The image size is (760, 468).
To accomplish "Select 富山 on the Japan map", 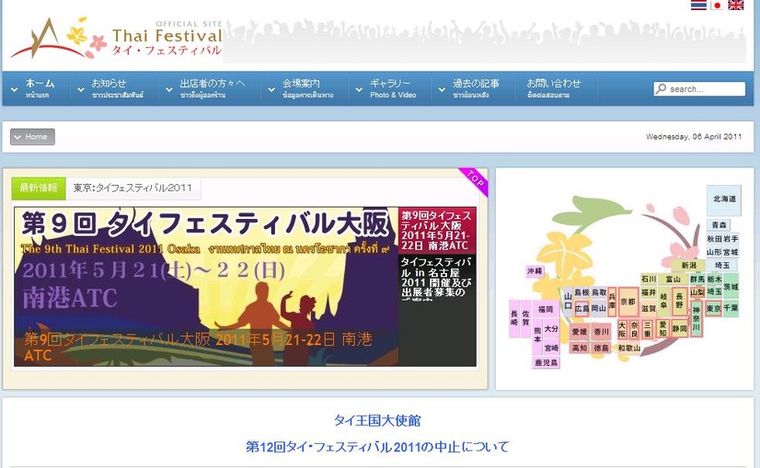I will (674, 280).
